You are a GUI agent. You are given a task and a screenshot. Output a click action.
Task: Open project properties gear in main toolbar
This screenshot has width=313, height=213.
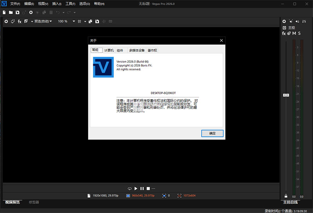[x=31, y=13]
